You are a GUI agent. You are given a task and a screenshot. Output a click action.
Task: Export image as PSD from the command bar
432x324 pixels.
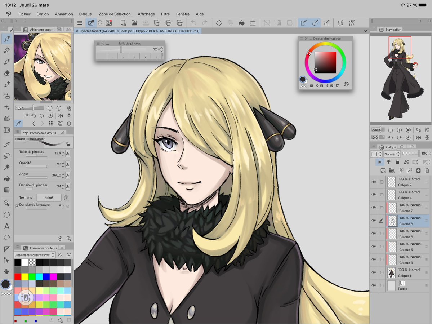coord(180,23)
